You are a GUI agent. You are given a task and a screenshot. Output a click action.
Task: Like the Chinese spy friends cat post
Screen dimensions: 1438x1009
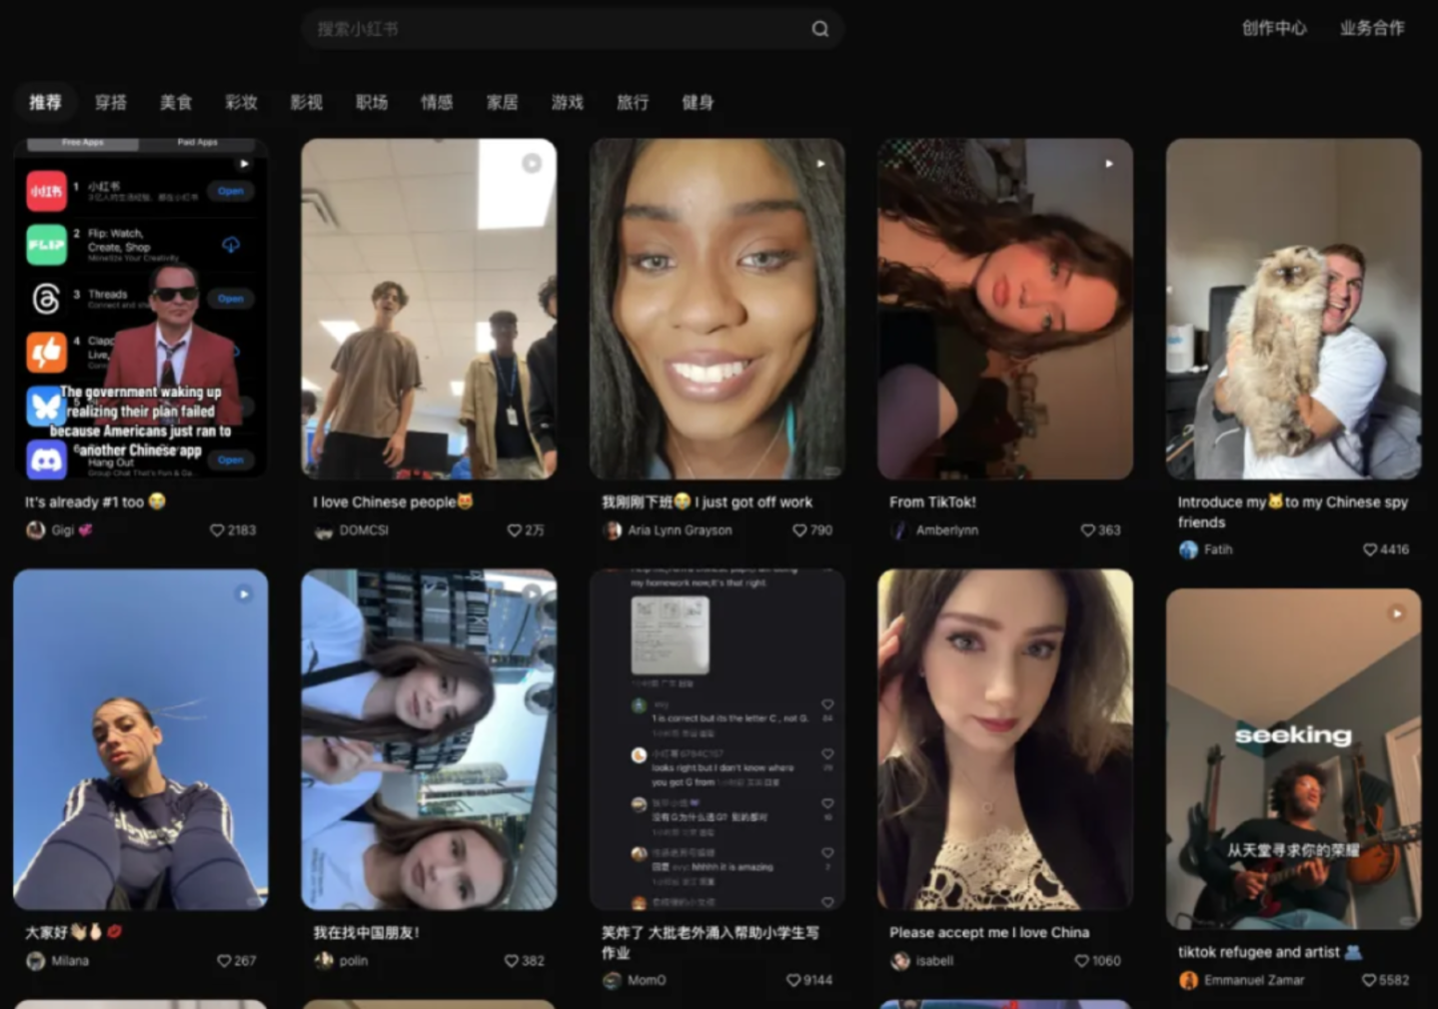pyautogui.click(x=1370, y=549)
